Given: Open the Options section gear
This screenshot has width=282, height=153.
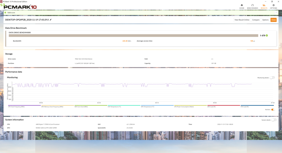Looking at the screenshot, I should pyautogui.click(x=273, y=7).
